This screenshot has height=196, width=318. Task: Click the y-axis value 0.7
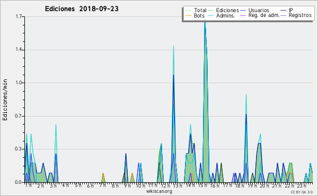point(19,116)
